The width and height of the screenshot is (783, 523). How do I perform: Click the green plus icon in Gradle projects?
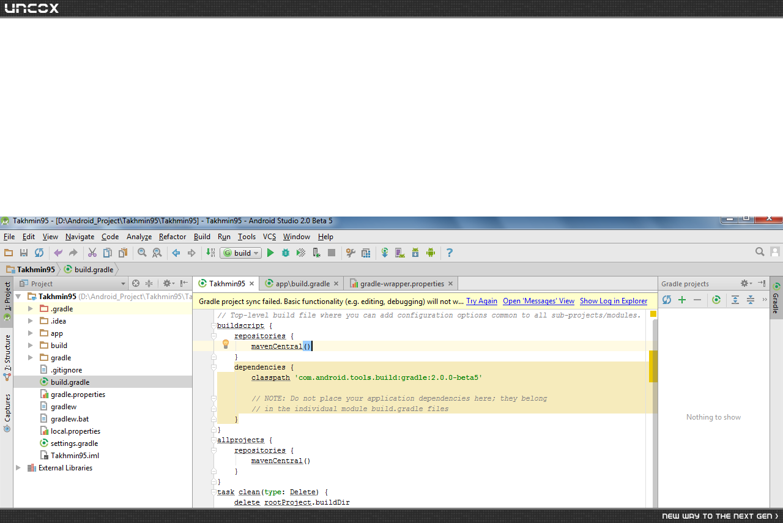tap(682, 300)
